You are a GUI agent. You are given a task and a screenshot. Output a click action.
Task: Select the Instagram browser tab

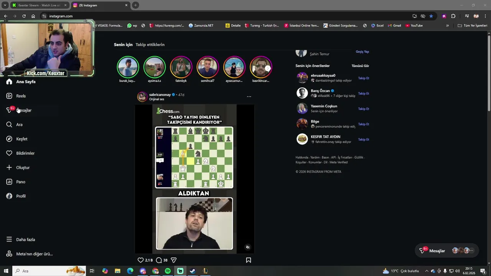tap(101, 5)
